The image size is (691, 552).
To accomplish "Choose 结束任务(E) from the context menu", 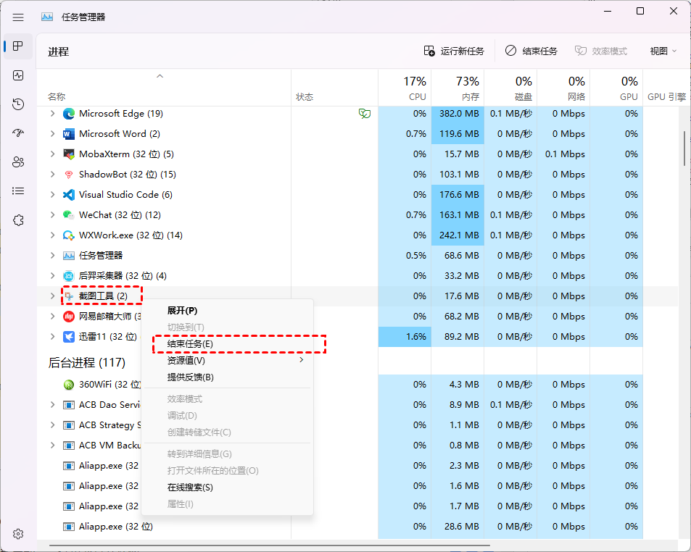I will [x=190, y=344].
